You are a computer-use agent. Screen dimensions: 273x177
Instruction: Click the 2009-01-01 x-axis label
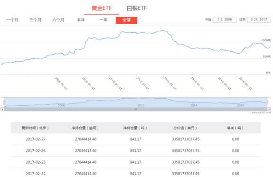[88, 83]
